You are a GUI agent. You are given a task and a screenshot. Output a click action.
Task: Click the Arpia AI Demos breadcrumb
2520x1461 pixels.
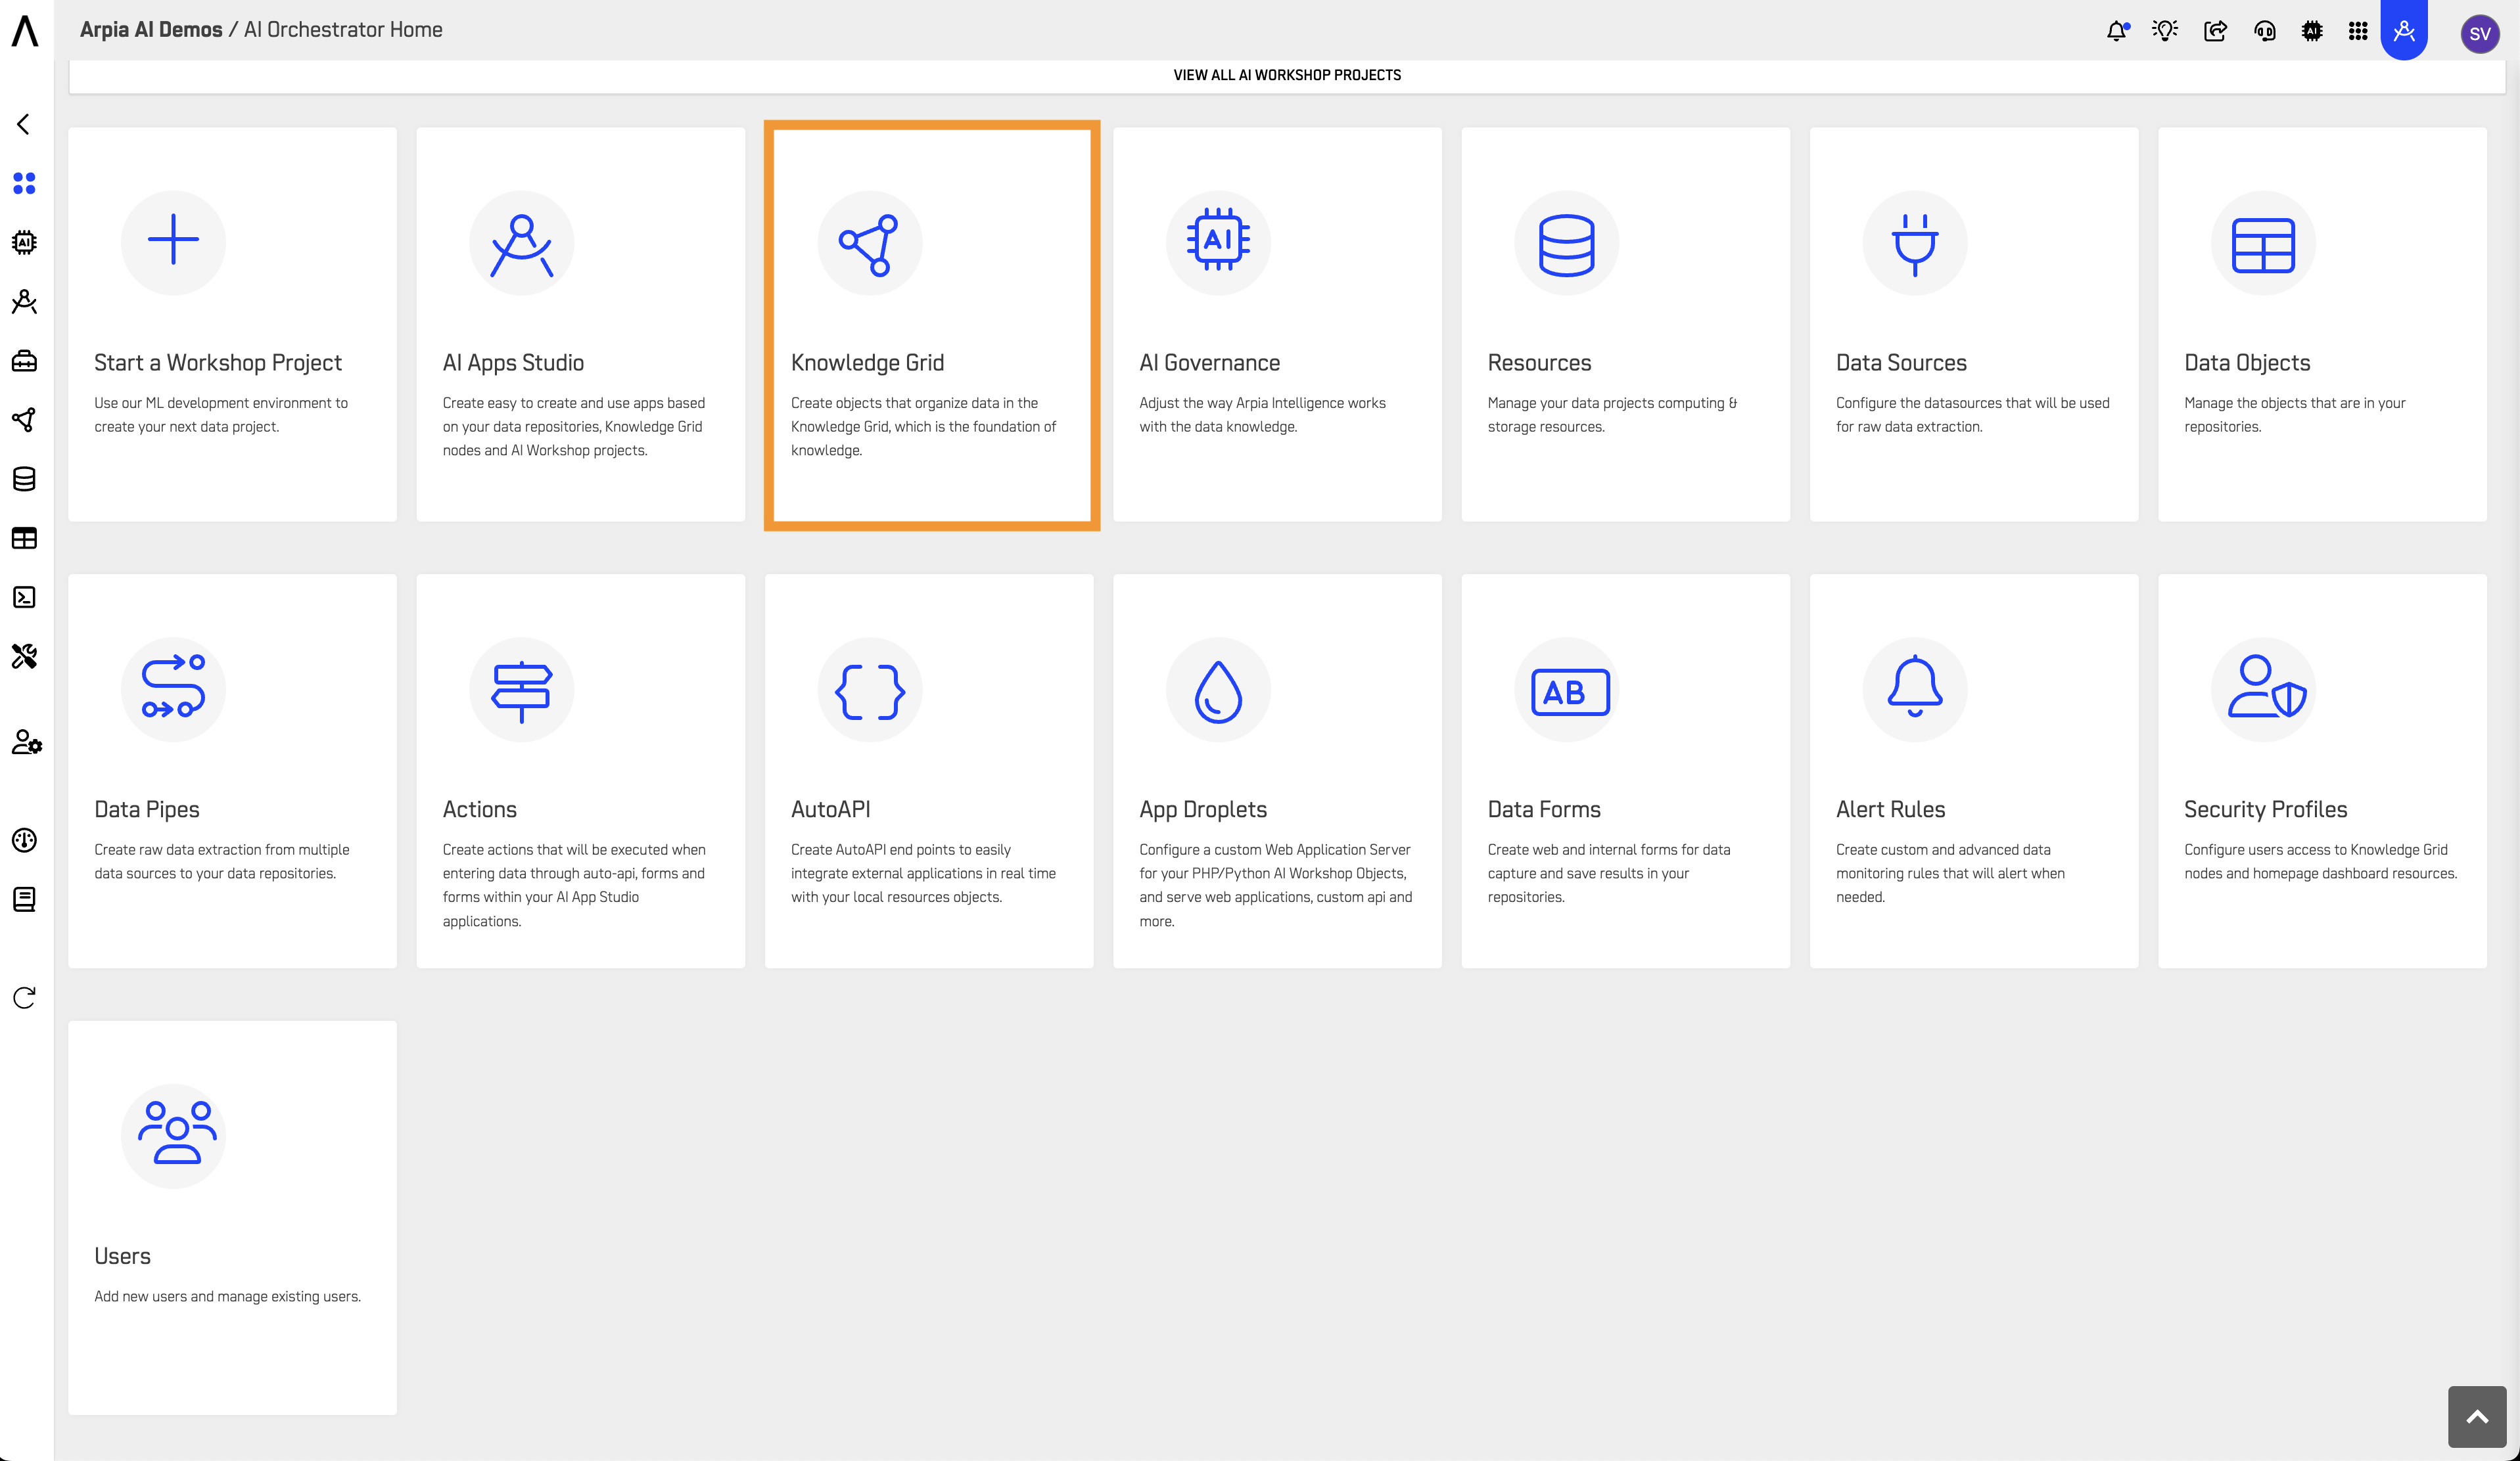click(151, 30)
